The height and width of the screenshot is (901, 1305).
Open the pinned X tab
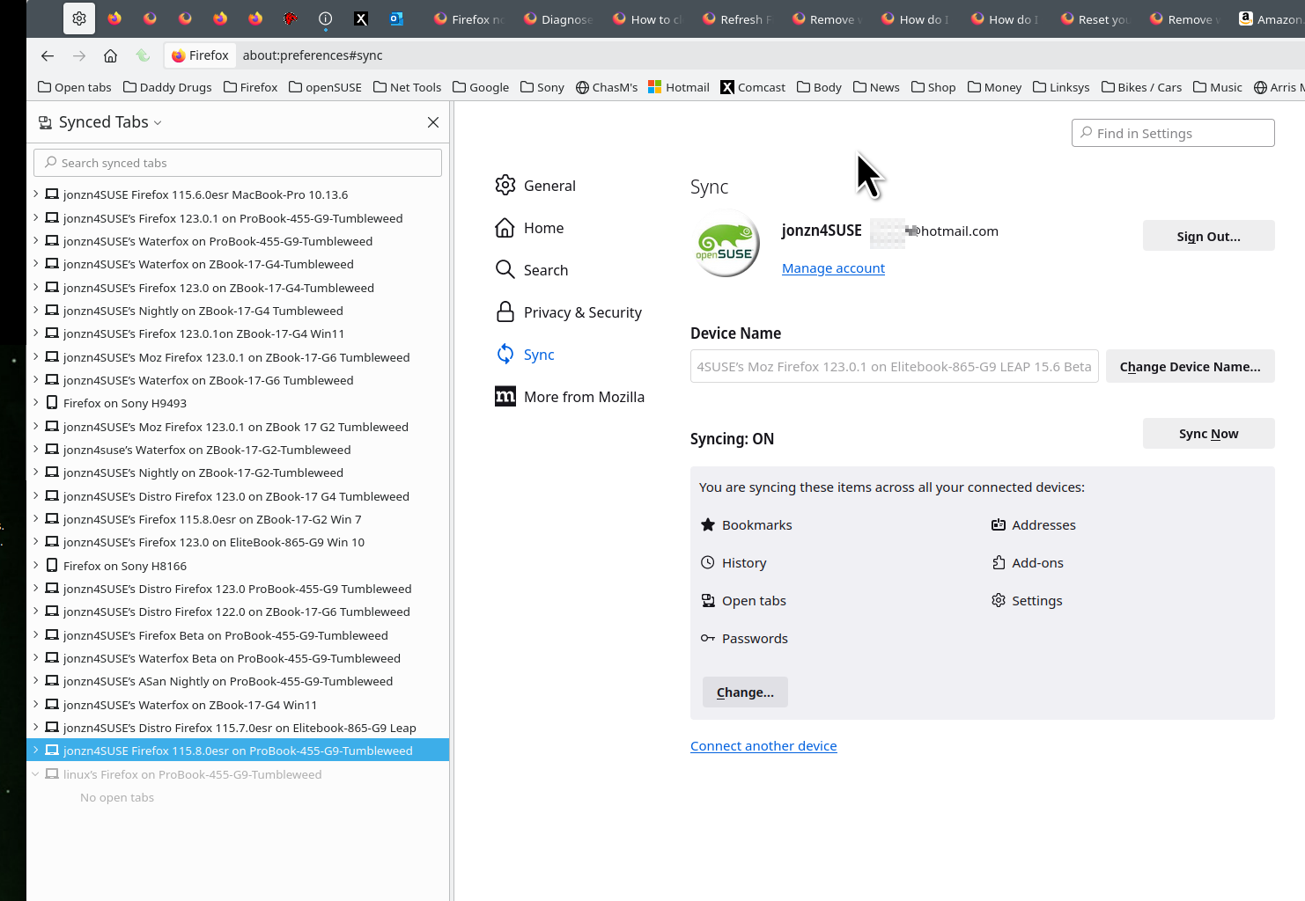361,18
